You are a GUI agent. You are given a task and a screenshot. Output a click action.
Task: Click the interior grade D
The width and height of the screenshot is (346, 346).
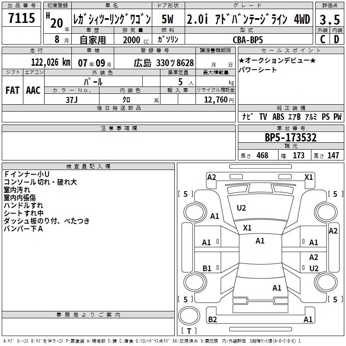[x=336, y=39]
